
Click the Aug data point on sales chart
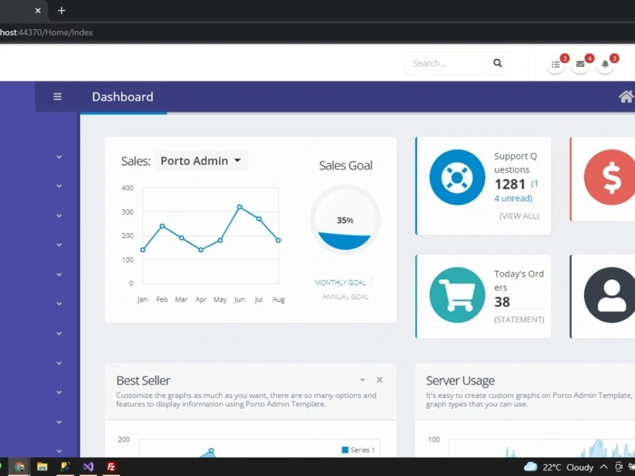coord(278,240)
